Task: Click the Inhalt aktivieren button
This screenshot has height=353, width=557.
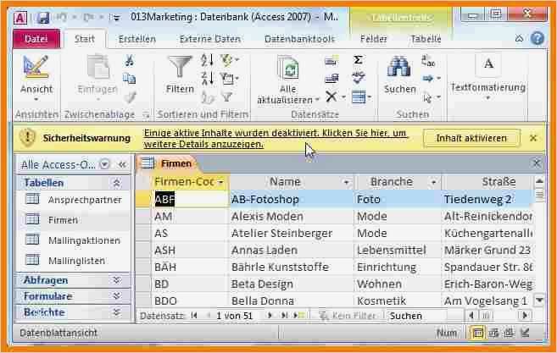Action: point(471,138)
